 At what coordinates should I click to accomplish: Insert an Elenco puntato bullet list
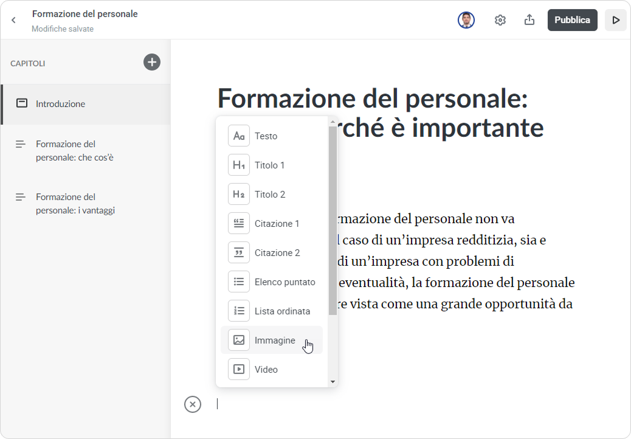(x=284, y=282)
